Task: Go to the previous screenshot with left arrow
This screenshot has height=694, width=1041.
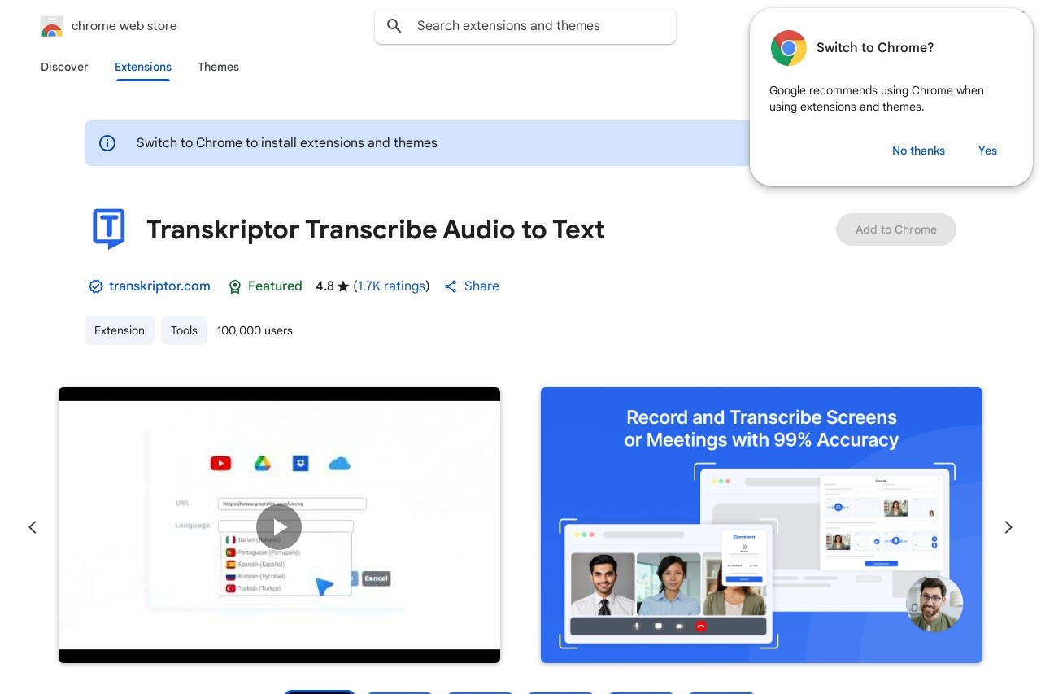Action: [x=33, y=527]
